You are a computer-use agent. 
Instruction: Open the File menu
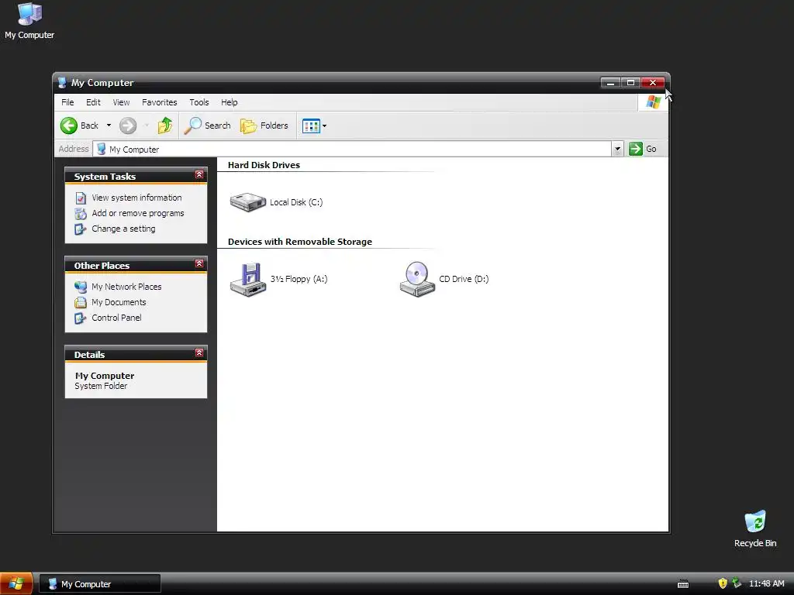[67, 102]
